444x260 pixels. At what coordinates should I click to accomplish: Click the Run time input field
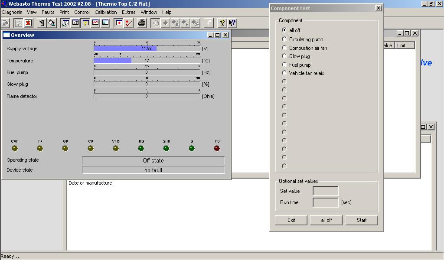click(325, 202)
